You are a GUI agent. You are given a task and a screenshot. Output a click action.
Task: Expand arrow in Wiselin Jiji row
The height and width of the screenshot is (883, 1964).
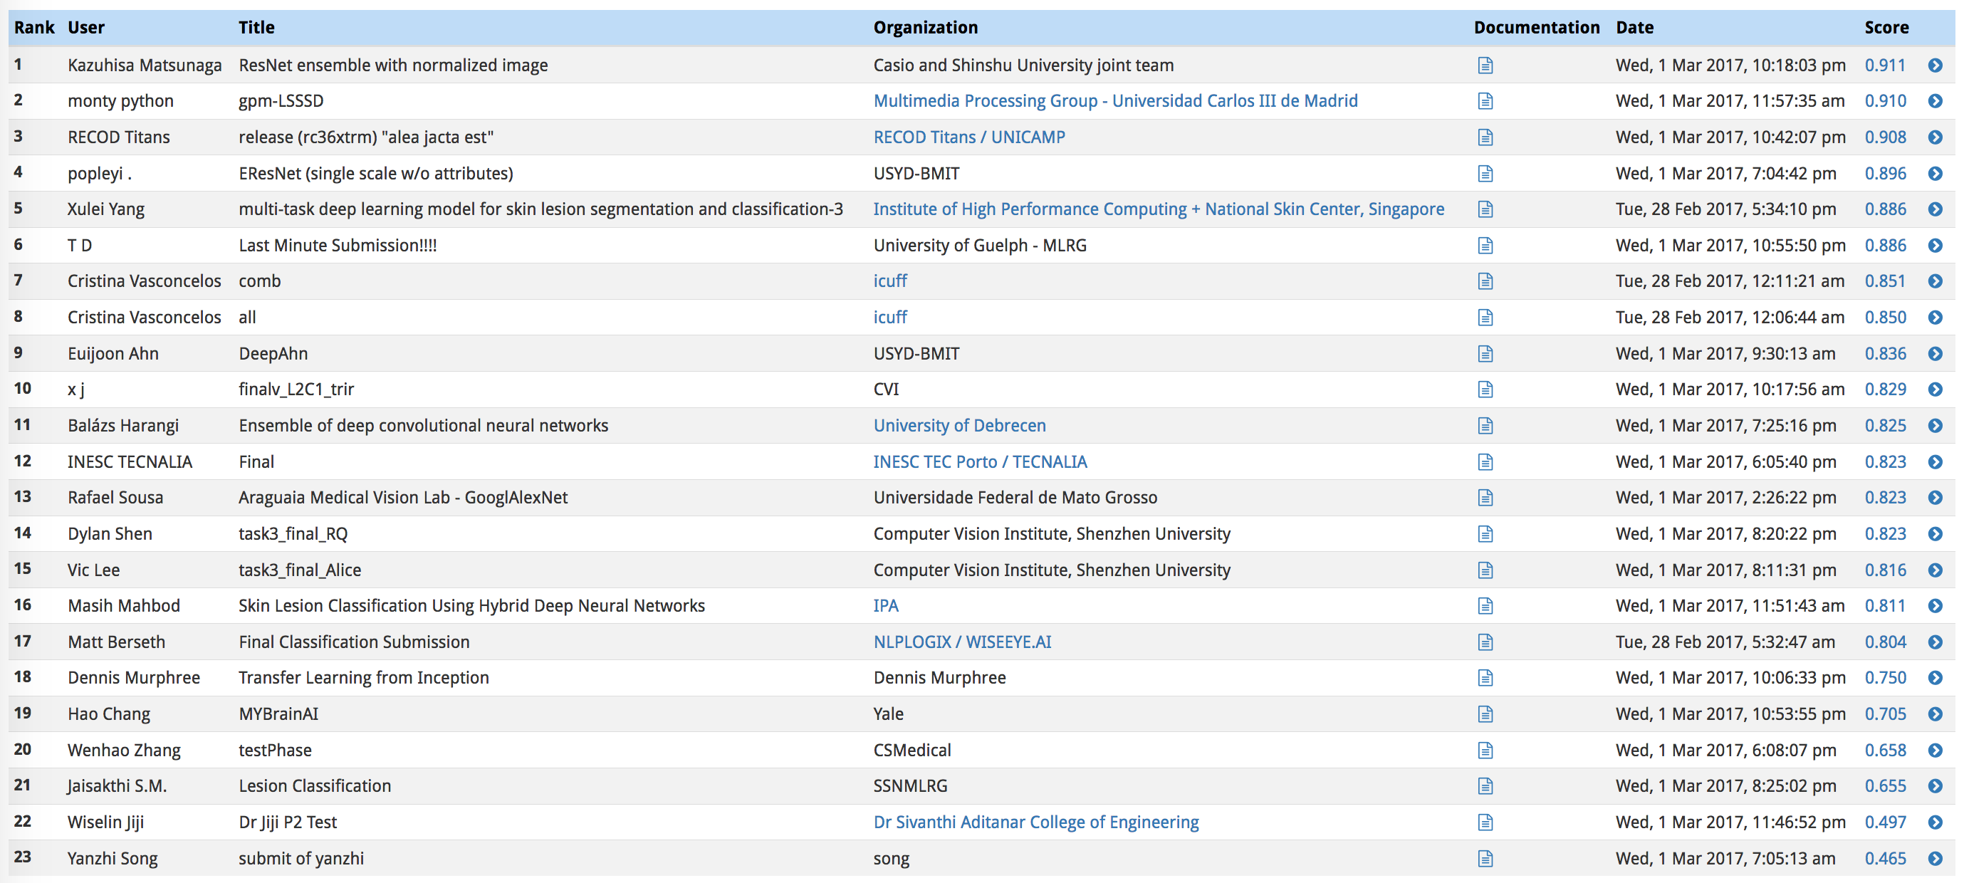point(1935,822)
